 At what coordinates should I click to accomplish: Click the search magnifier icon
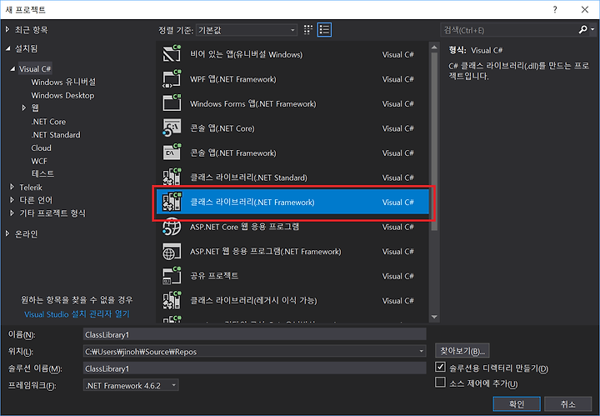(x=582, y=30)
